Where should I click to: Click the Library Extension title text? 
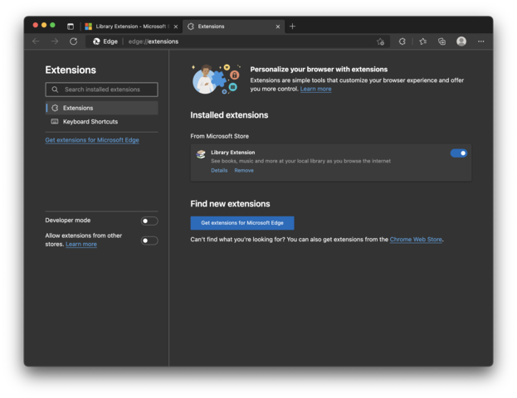click(233, 153)
